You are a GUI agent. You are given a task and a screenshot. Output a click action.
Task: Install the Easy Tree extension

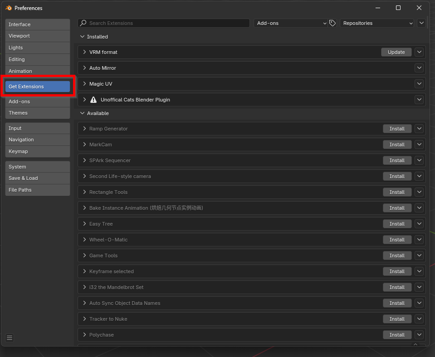point(396,224)
